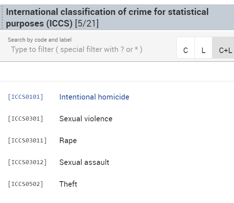Click the dotted drag handle in panel header

(x=2, y=17)
